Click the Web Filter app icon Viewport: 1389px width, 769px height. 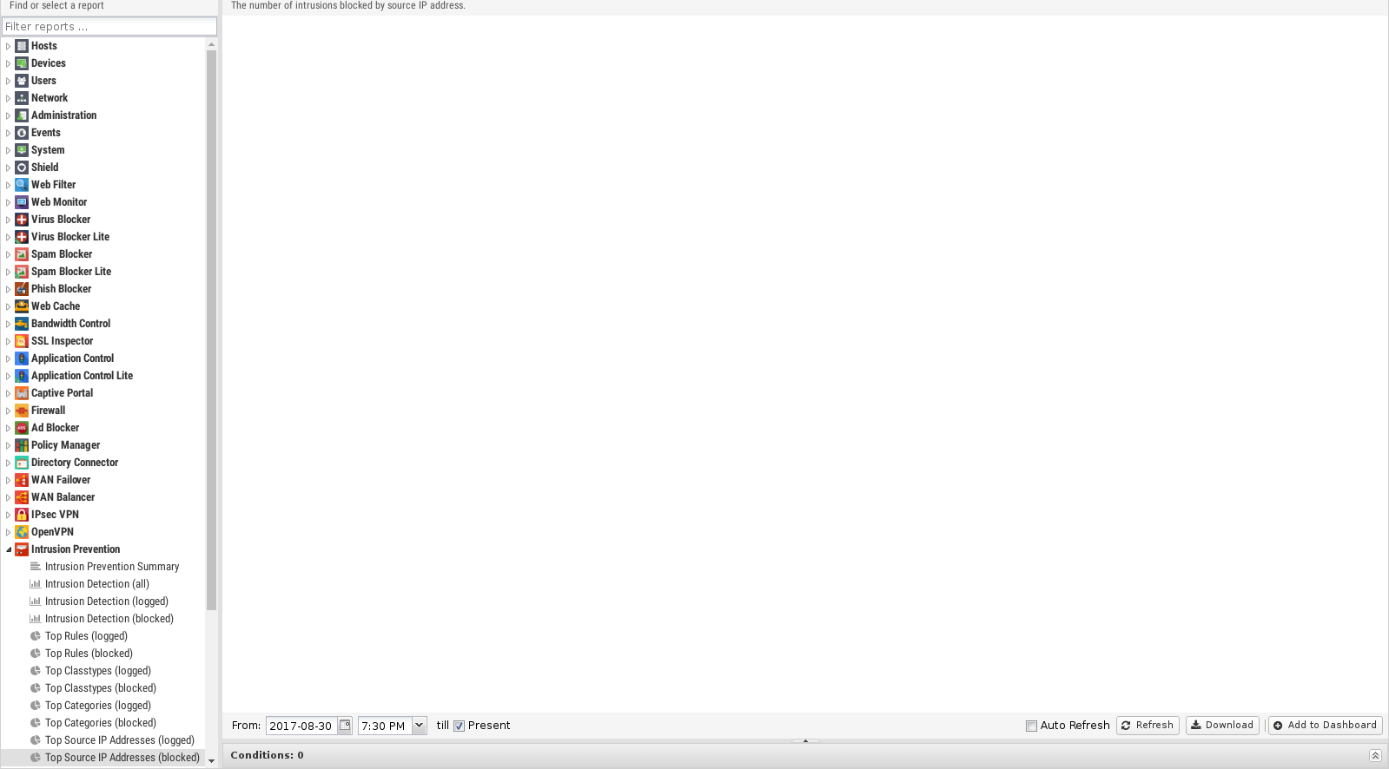(22, 185)
